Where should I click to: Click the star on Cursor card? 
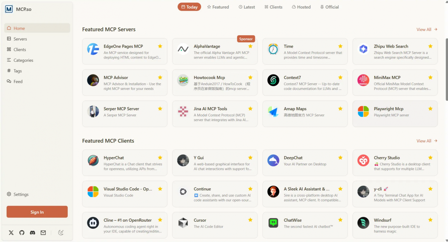250,220
